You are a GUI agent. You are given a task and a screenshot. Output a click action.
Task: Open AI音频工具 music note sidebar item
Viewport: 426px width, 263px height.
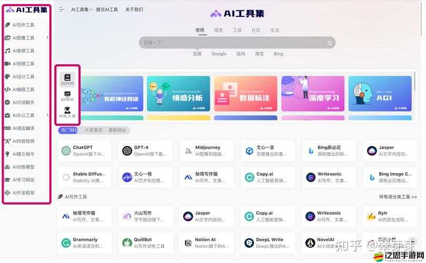20,50
